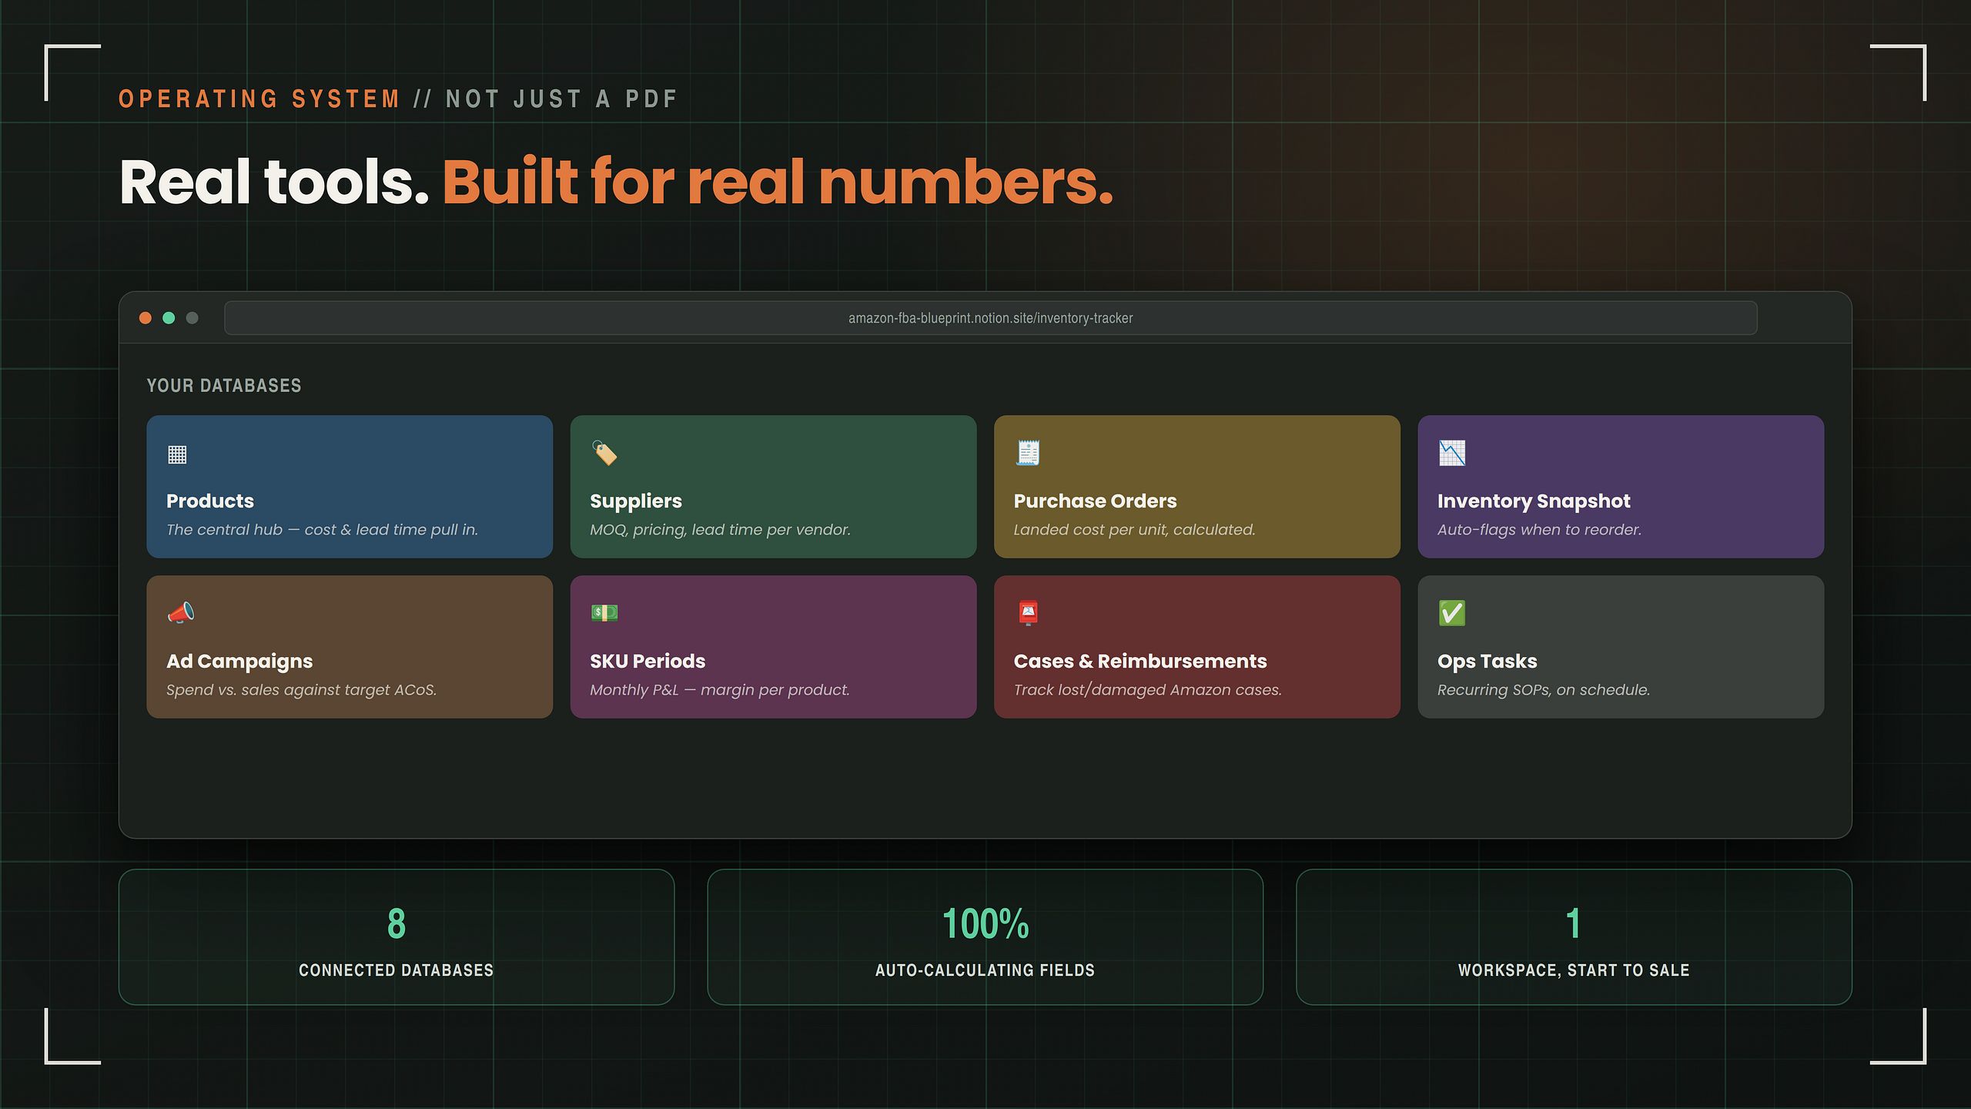Open the Cases & Reimbursements card title
The image size is (1971, 1109).
(1140, 661)
